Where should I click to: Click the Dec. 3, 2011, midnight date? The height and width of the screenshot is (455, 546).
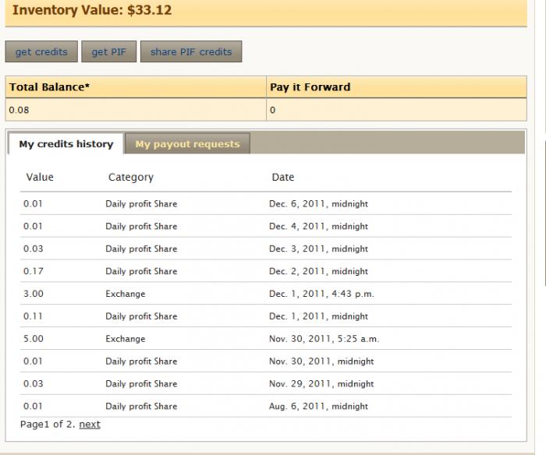[x=318, y=249]
